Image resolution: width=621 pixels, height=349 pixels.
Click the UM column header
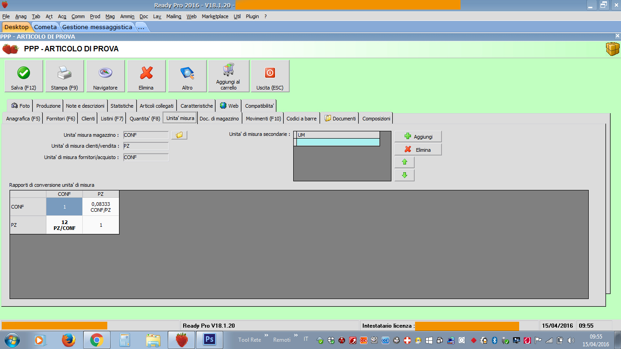(x=338, y=135)
